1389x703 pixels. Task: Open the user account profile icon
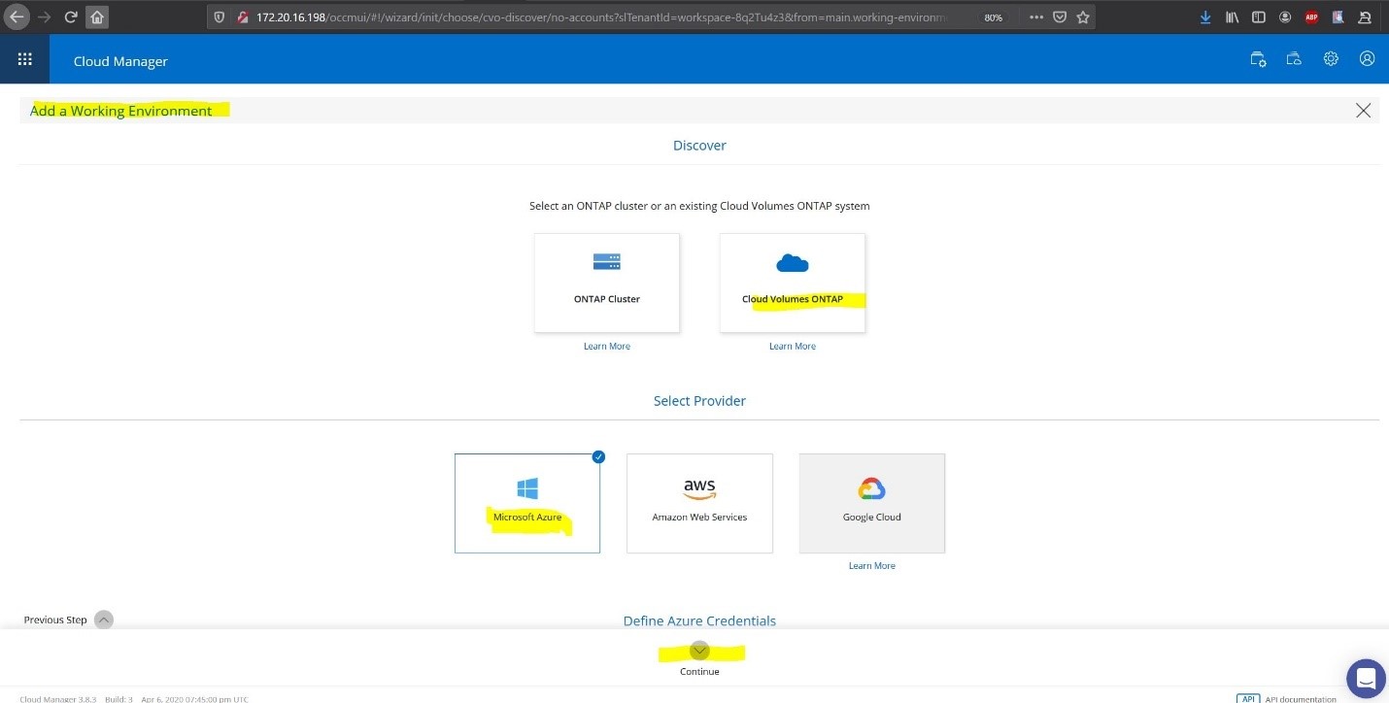click(1367, 58)
